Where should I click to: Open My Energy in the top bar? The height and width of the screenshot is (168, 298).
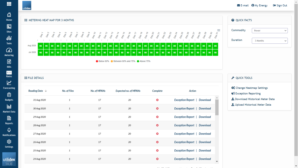(x=259, y=6)
